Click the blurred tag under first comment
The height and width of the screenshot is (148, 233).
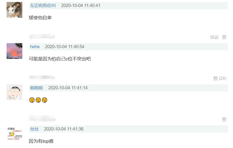pos(42,37)
